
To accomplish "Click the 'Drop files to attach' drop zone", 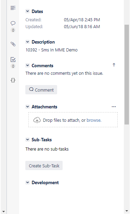I will (x=73, y=120).
